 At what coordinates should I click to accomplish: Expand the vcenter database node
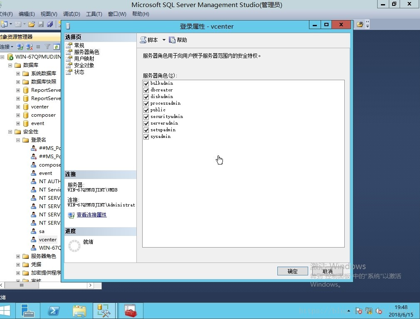[x=18, y=107]
